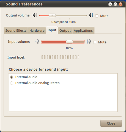
Task: Click the low output volume speaker icon
Action: coord(35,15)
